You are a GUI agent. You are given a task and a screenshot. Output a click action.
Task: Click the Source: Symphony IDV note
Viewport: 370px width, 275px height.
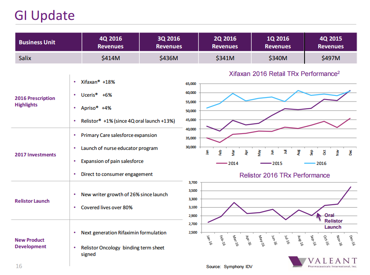pyautogui.click(x=229, y=266)
